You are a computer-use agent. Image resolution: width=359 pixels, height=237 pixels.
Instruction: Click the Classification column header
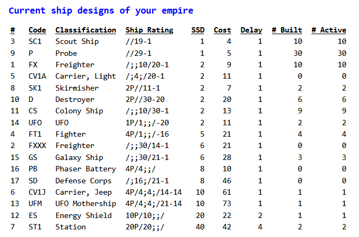coord(86,30)
